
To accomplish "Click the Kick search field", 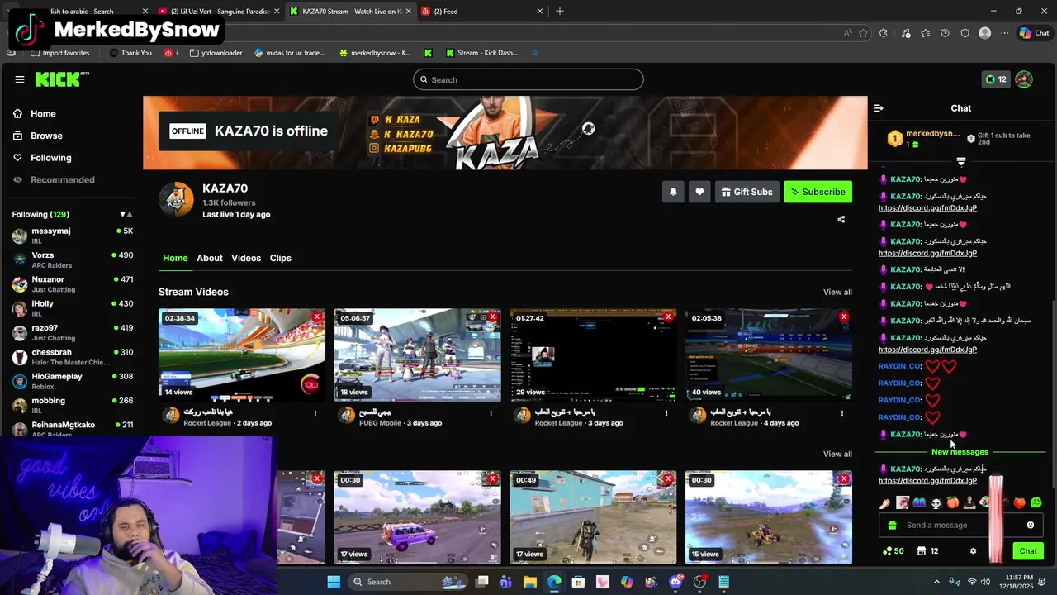I will pyautogui.click(x=528, y=79).
